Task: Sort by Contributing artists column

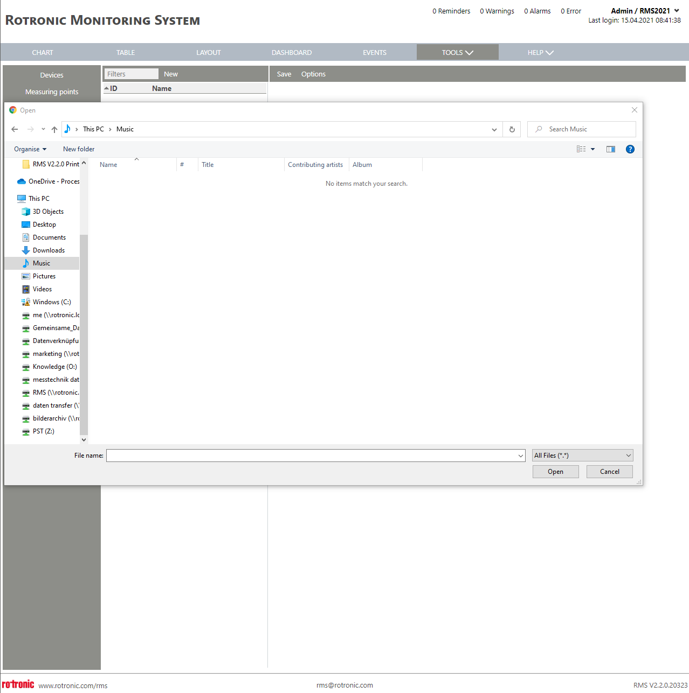Action: pos(316,165)
